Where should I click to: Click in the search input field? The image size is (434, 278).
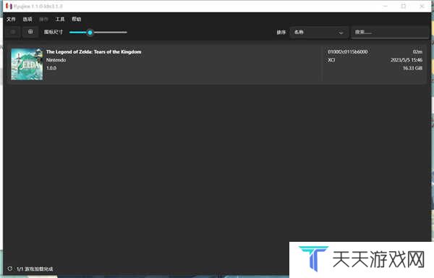point(390,33)
